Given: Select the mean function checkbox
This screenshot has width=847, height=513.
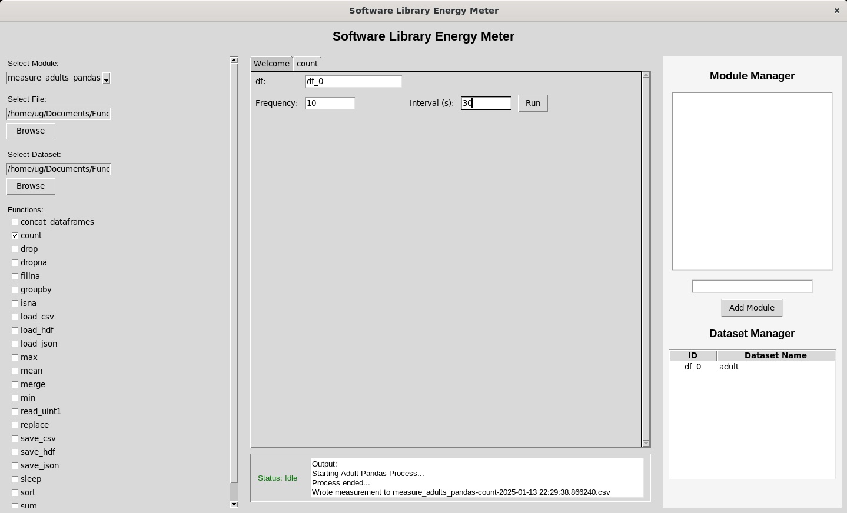Looking at the screenshot, I should (15, 371).
